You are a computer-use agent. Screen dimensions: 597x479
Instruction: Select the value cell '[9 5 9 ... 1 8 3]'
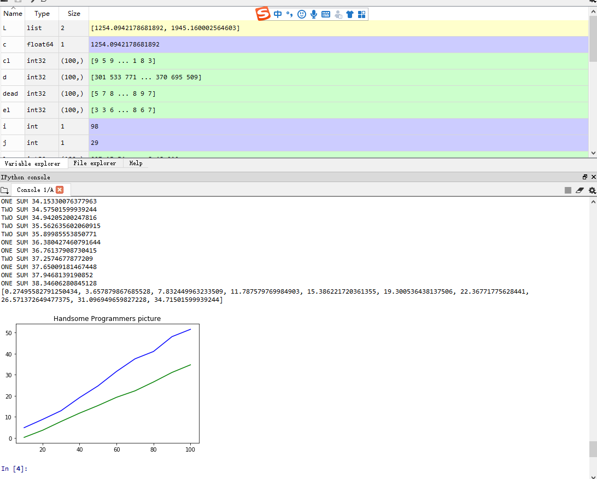click(x=338, y=61)
